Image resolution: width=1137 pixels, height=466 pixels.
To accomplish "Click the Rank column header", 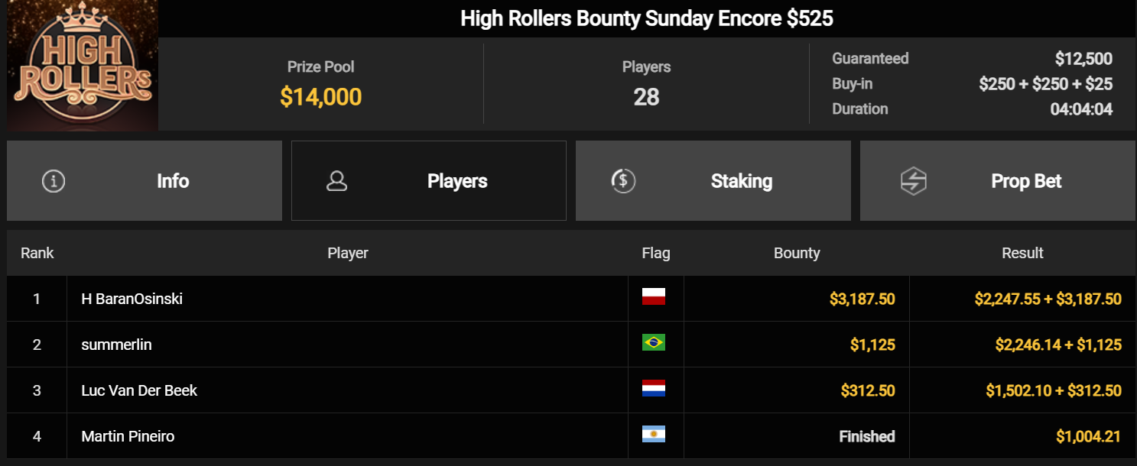I will (x=37, y=253).
